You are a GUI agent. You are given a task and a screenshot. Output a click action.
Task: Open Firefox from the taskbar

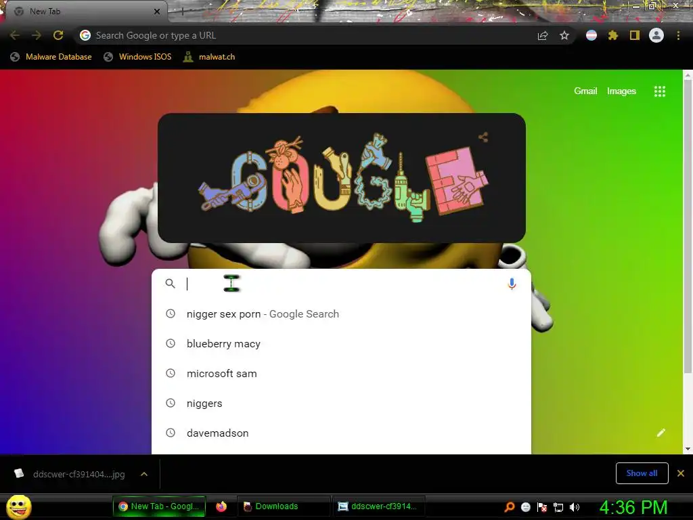221,506
